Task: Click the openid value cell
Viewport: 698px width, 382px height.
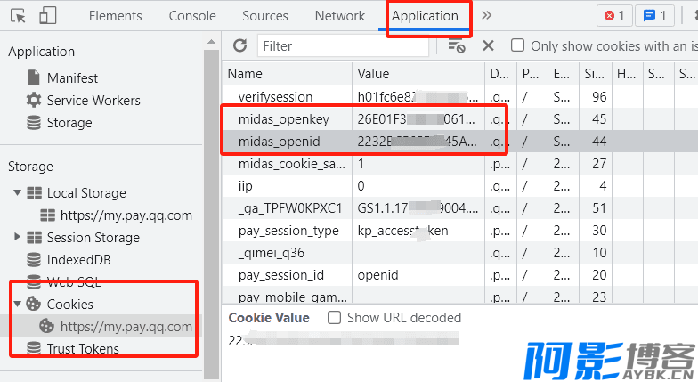Action: [418, 274]
